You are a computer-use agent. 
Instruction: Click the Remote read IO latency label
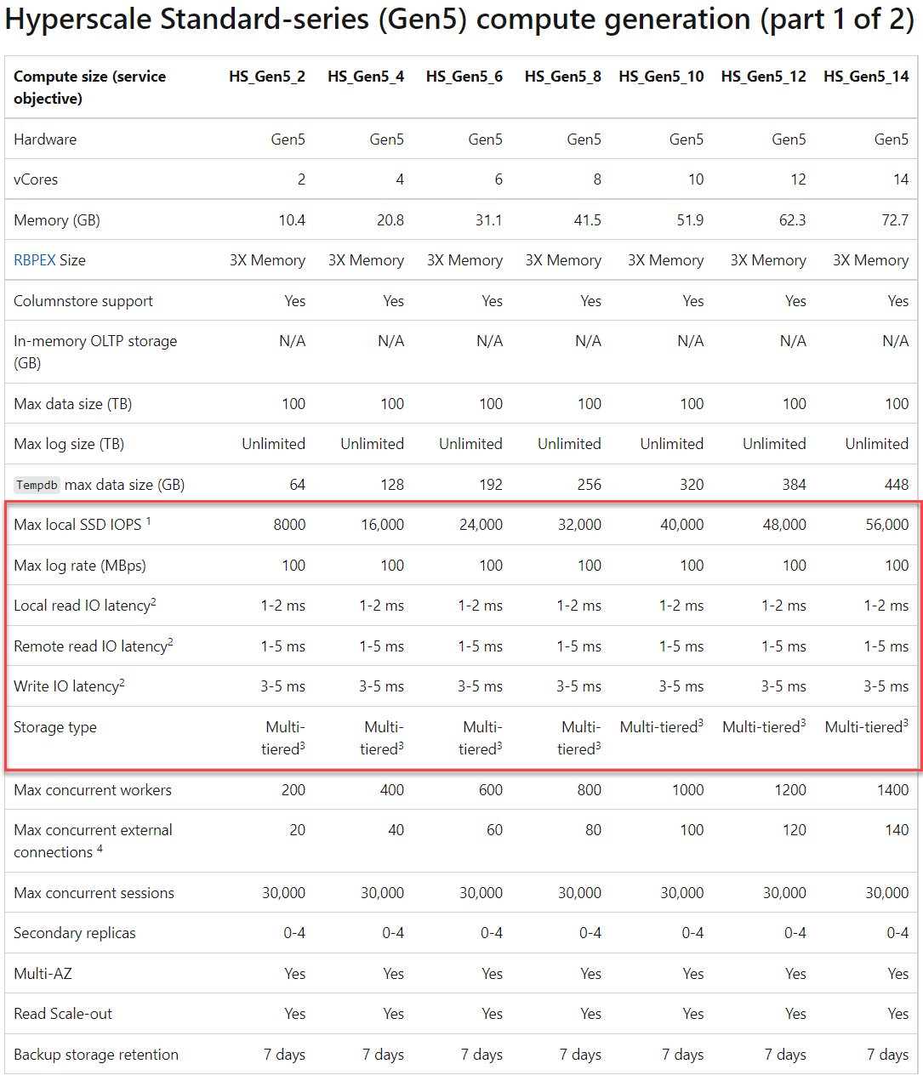click(x=94, y=646)
